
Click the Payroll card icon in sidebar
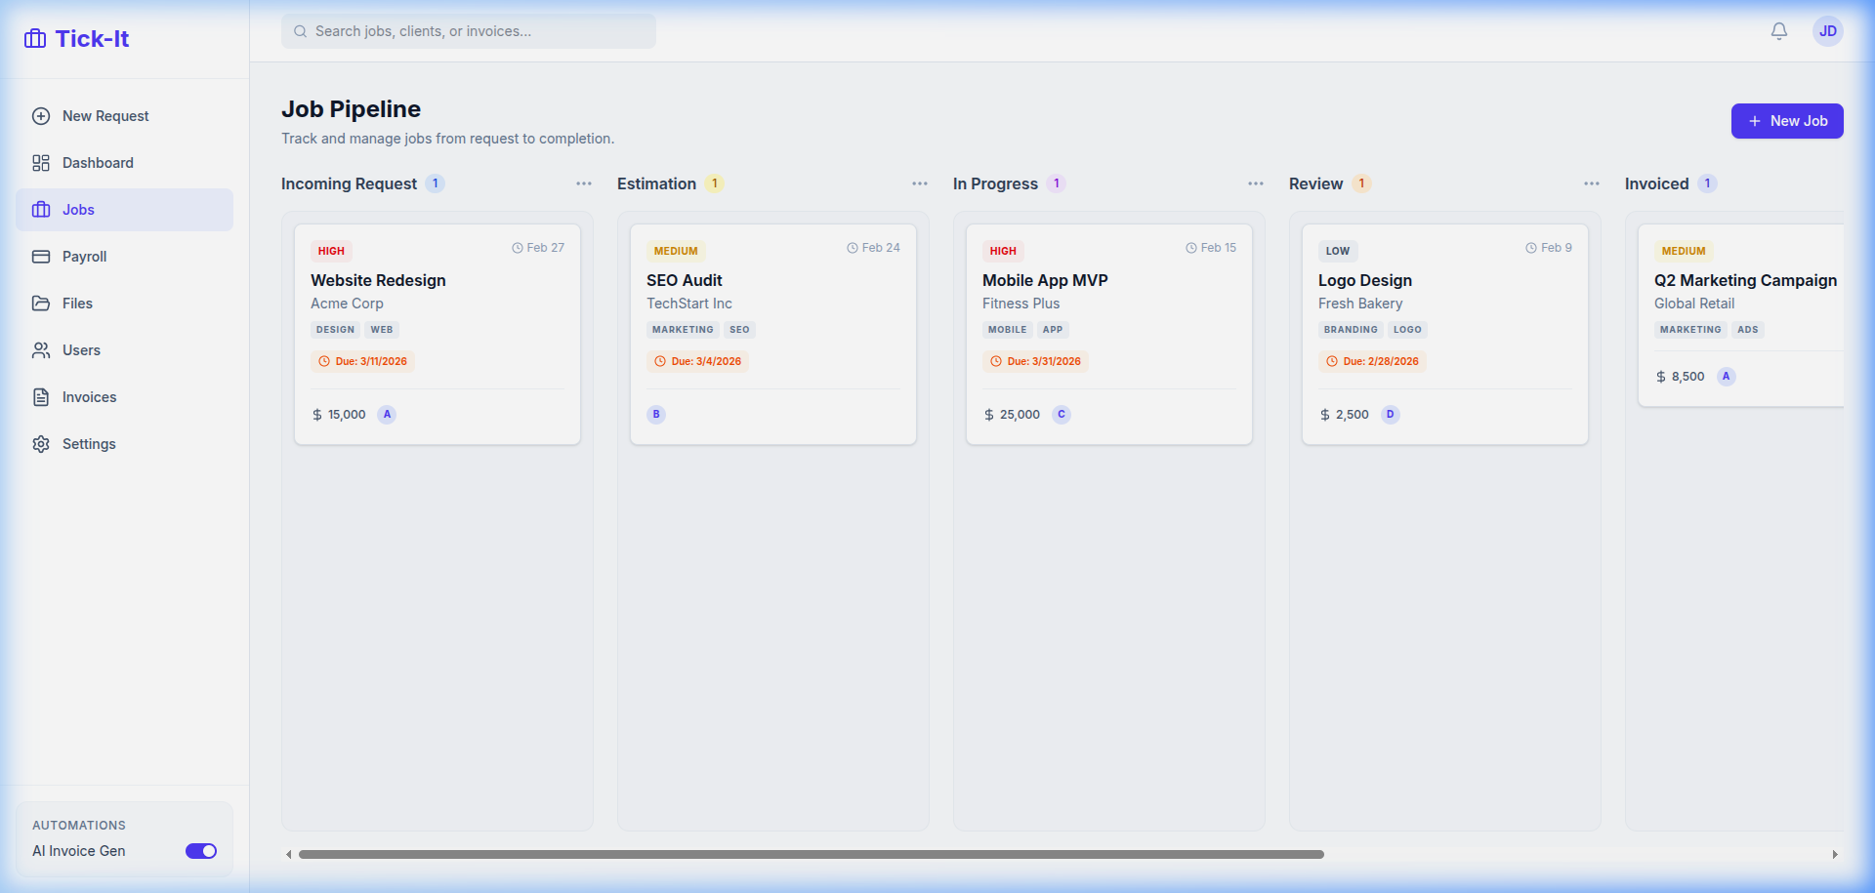coord(41,257)
